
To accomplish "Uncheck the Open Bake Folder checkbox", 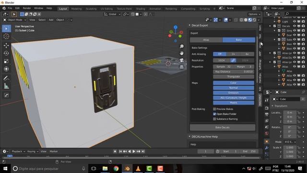I will point(214,114).
